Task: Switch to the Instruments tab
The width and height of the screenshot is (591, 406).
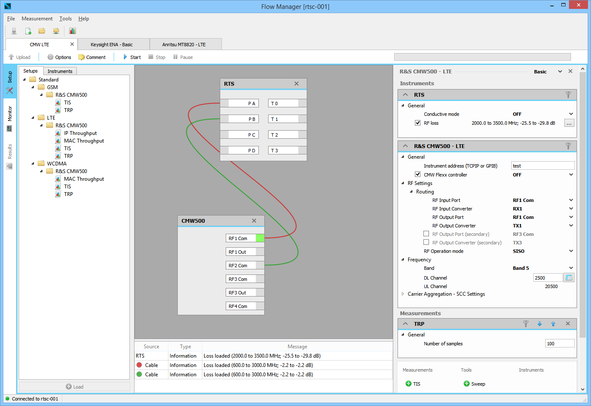Action: click(x=60, y=71)
